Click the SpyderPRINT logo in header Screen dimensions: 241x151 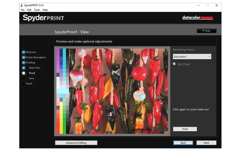pos(43,18)
